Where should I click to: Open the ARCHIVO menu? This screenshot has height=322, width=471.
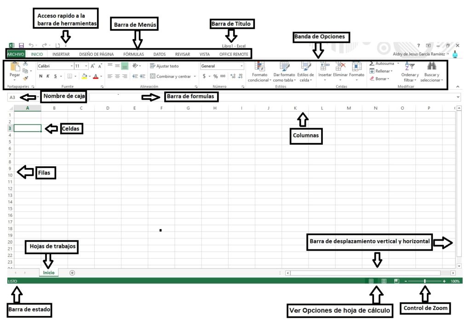click(15, 54)
